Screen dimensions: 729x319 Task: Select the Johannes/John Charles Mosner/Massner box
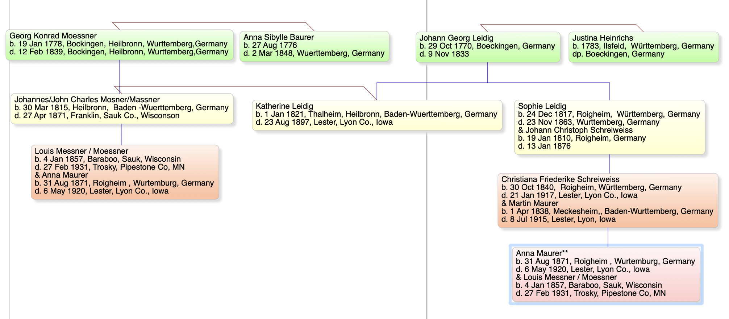coord(122,108)
